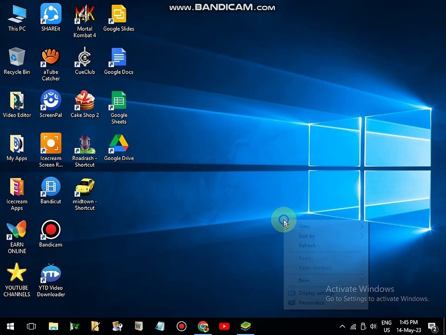Expand Sort by submenu
The height and width of the screenshot is (335, 446).
326,236
